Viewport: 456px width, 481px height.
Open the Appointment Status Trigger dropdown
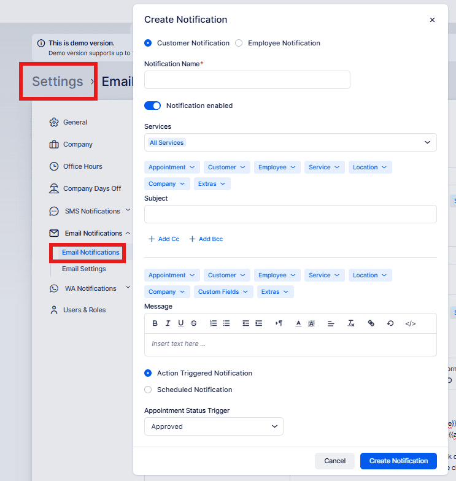click(214, 426)
